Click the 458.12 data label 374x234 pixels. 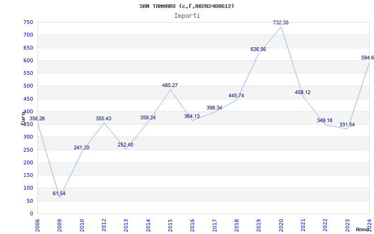pos(302,92)
